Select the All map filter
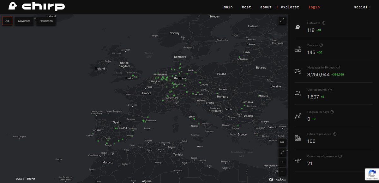This screenshot has width=379, height=183. pyautogui.click(x=7, y=21)
